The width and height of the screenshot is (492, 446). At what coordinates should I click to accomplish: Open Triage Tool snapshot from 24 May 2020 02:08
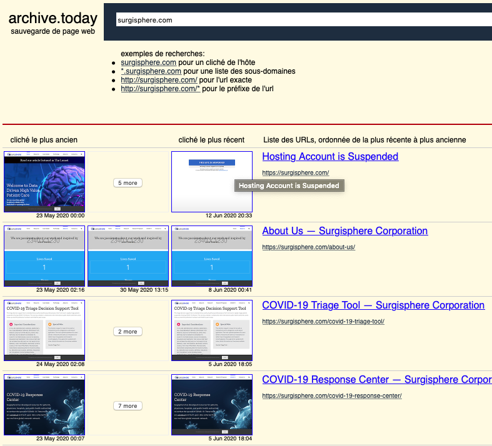[44, 330]
